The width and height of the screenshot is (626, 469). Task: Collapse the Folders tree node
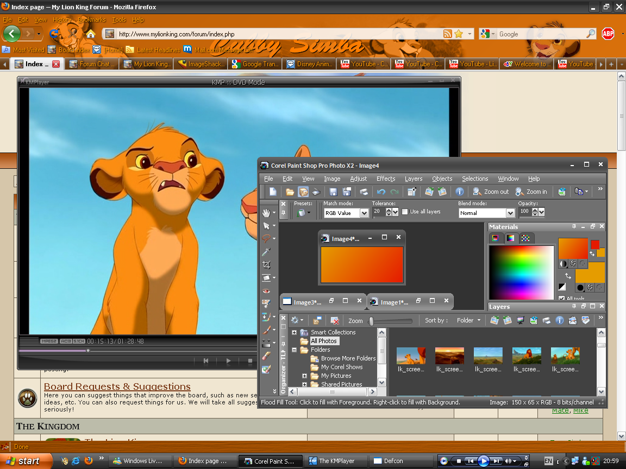click(295, 350)
